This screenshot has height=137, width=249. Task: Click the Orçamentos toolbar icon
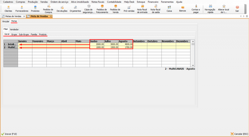pyautogui.click(x=75, y=7)
